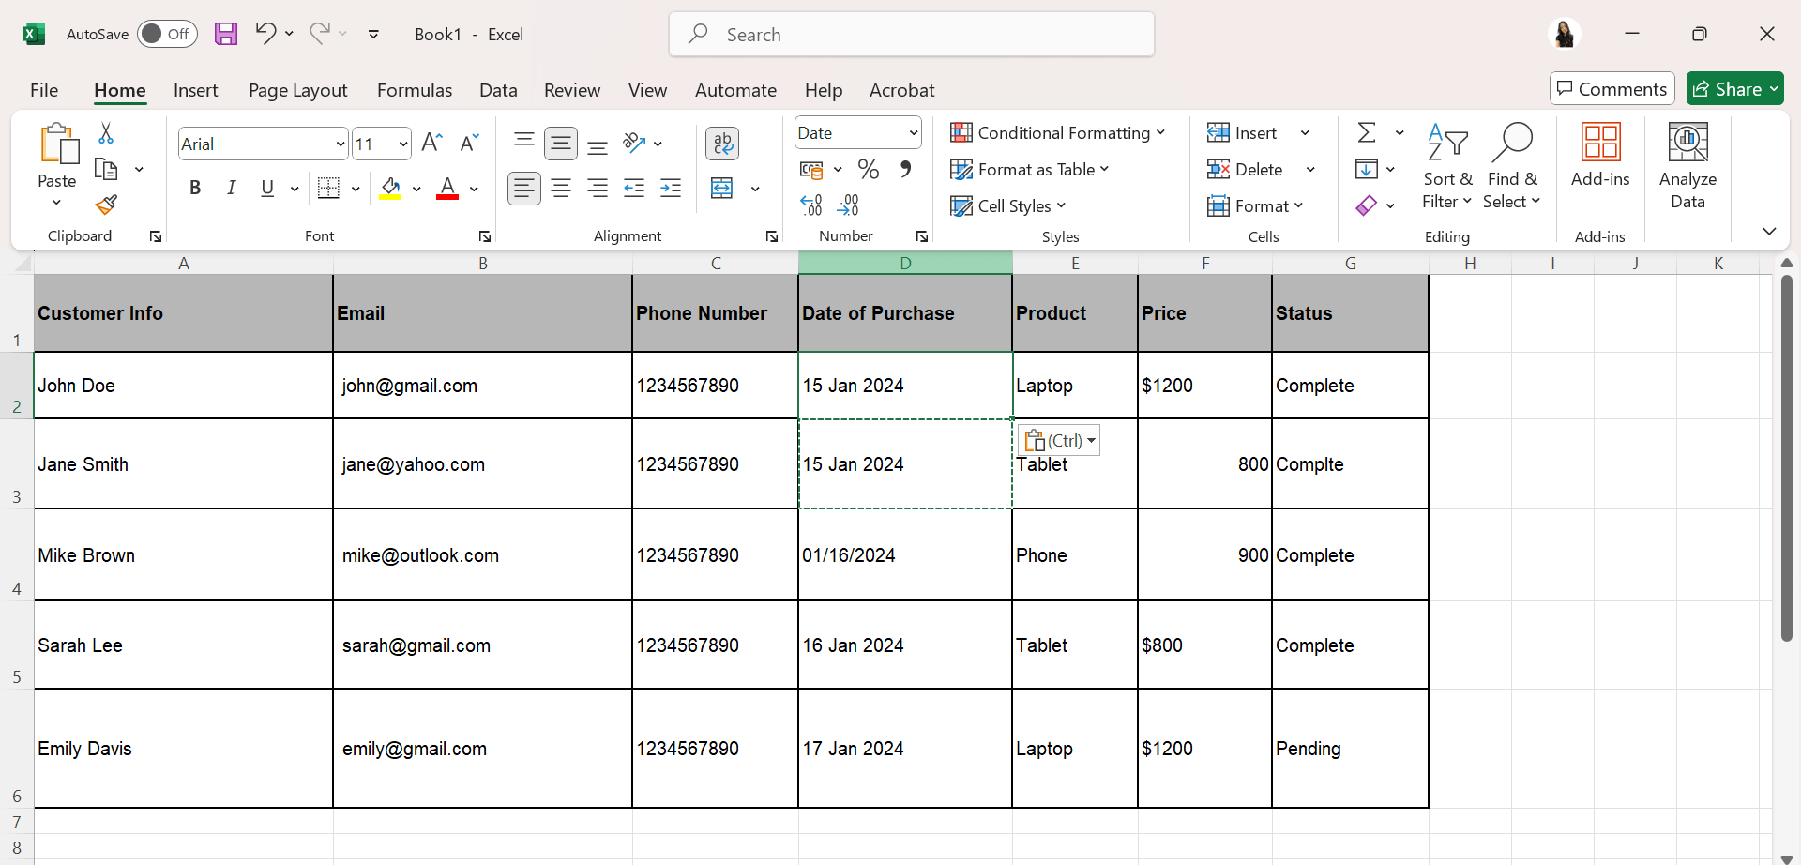The height and width of the screenshot is (865, 1801).
Task: Click the Search box in title bar
Action: tap(911, 35)
